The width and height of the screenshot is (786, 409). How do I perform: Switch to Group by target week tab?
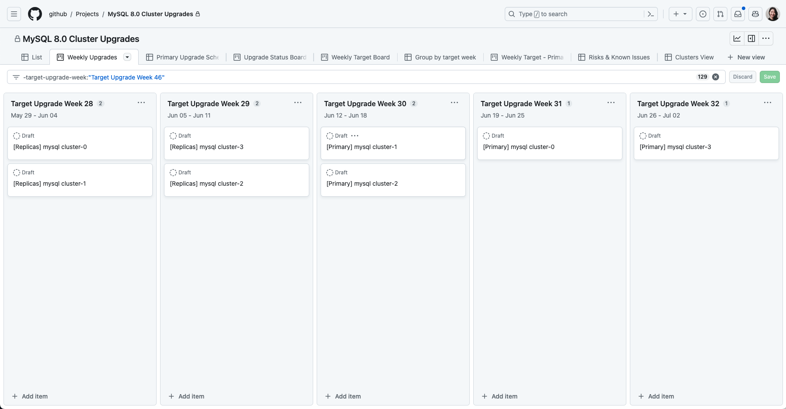coord(440,57)
